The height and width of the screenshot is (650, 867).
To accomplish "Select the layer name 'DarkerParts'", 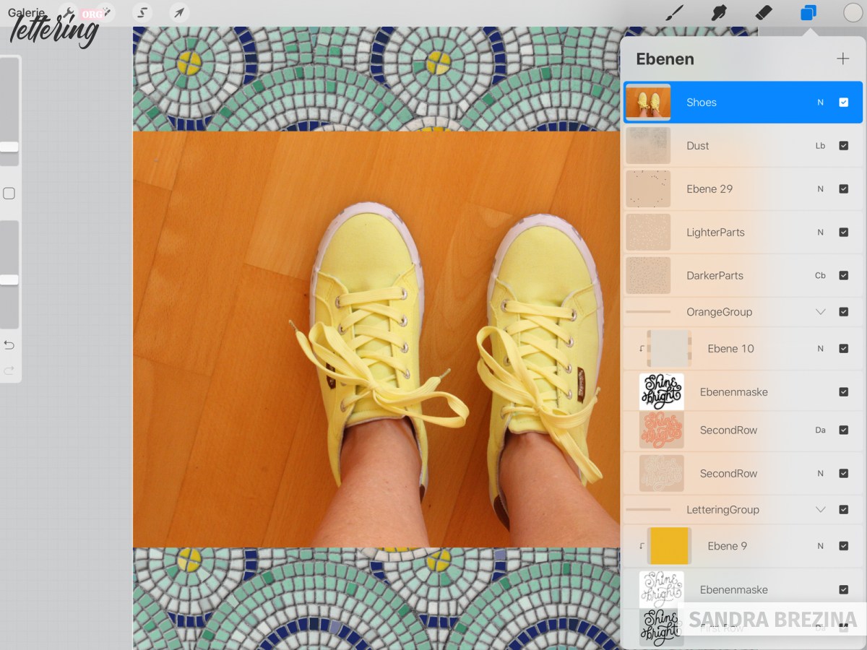I will [715, 276].
